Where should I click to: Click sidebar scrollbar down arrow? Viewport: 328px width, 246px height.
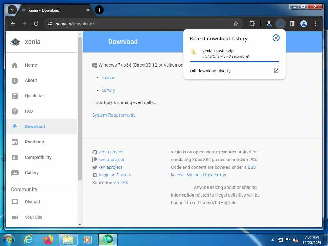coord(80,225)
